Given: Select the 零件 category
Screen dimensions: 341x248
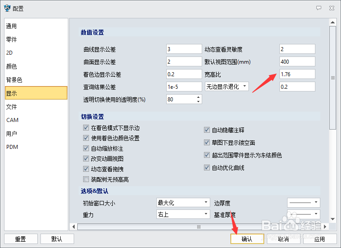Looking at the screenshot, I should click(x=36, y=39).
